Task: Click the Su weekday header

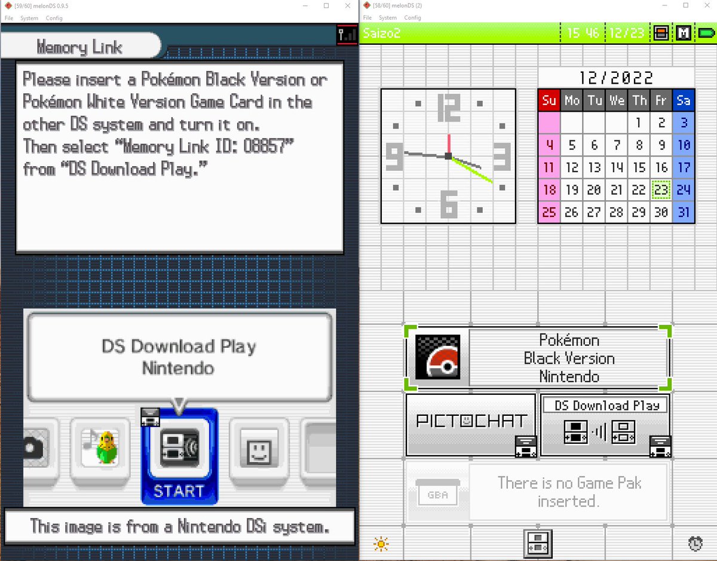Action: pyautogui.click(x=549, y=100)
